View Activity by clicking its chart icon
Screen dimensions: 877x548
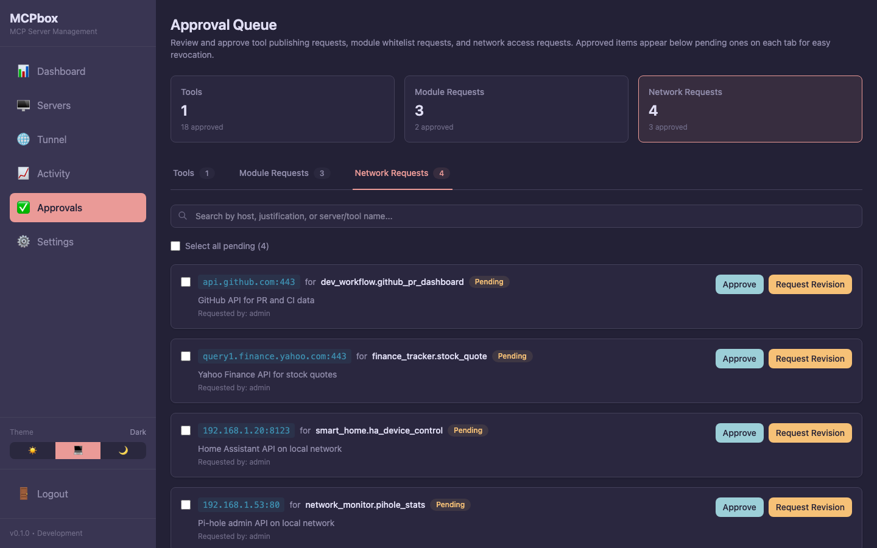click(23, 174)
